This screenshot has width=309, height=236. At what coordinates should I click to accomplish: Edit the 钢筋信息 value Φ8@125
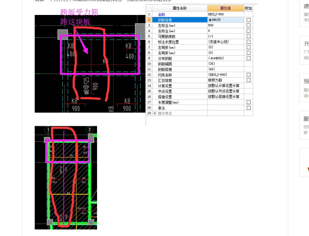pyautogui.click(x=225, y=20)
